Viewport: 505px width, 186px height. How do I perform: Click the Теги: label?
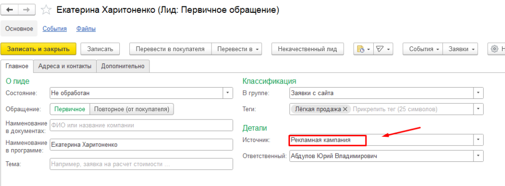249,109
